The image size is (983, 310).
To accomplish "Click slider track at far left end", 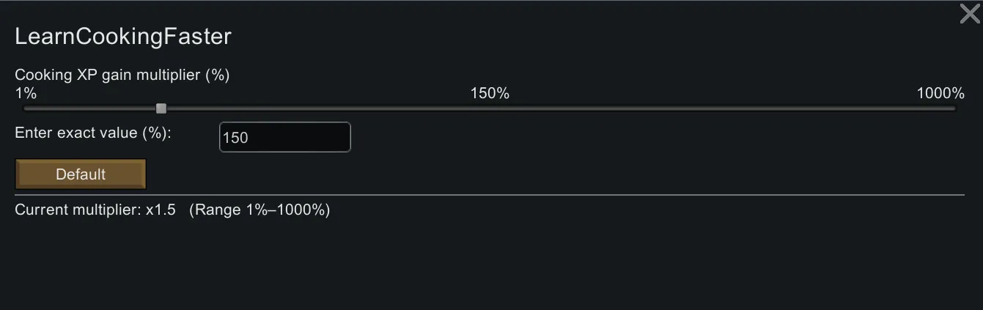I will tap(28, 108).
